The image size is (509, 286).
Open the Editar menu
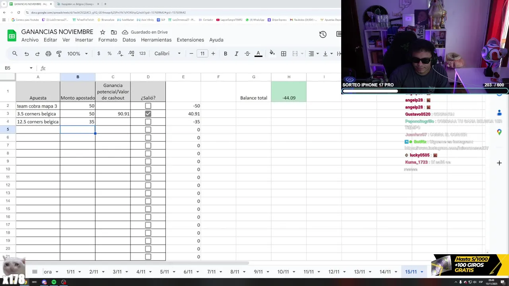pos(51,40)
